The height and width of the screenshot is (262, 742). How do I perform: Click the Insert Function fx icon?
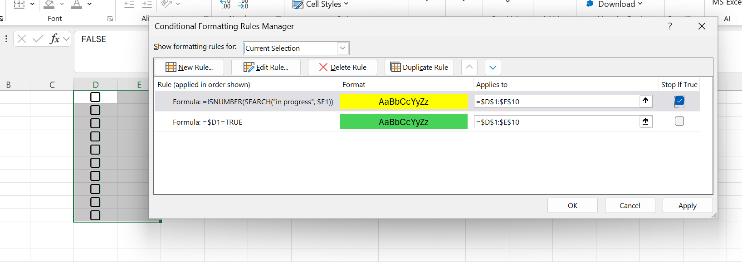click(x=54, y=39)
